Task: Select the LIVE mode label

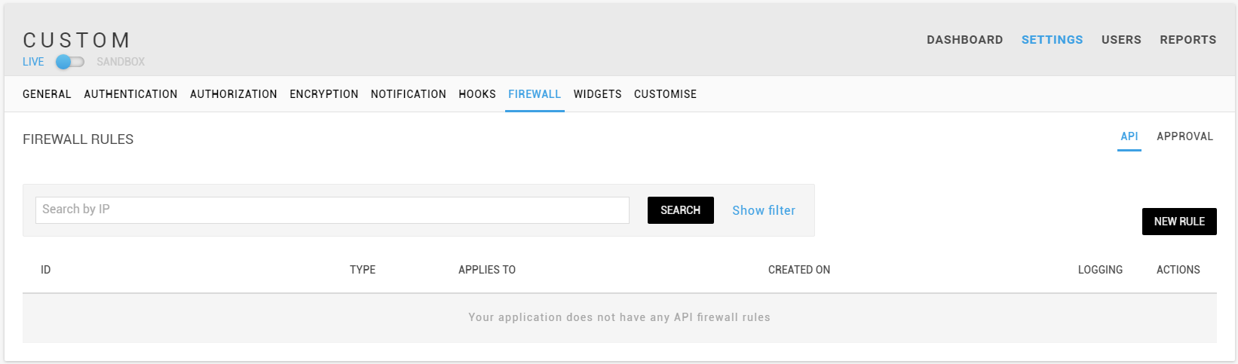Action: tap(33, 62)
